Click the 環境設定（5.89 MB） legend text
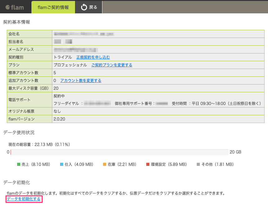Viewport: 268px width, 205px height. 169,164
